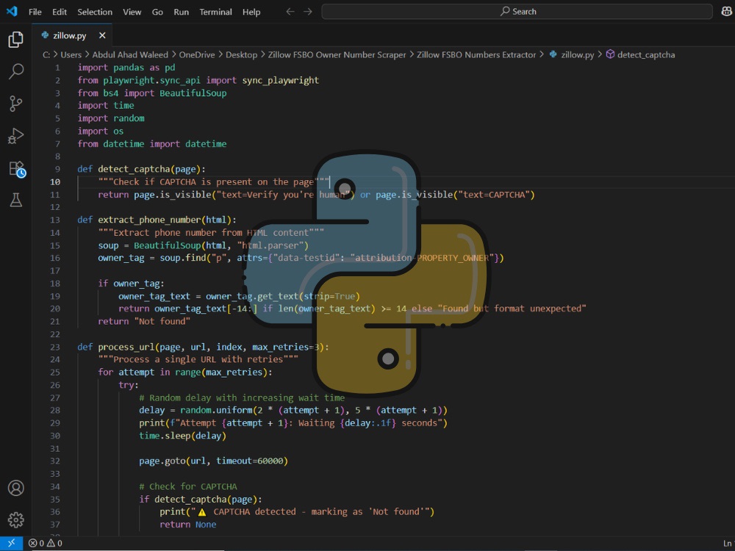Open the View menu

coord(132,12)
